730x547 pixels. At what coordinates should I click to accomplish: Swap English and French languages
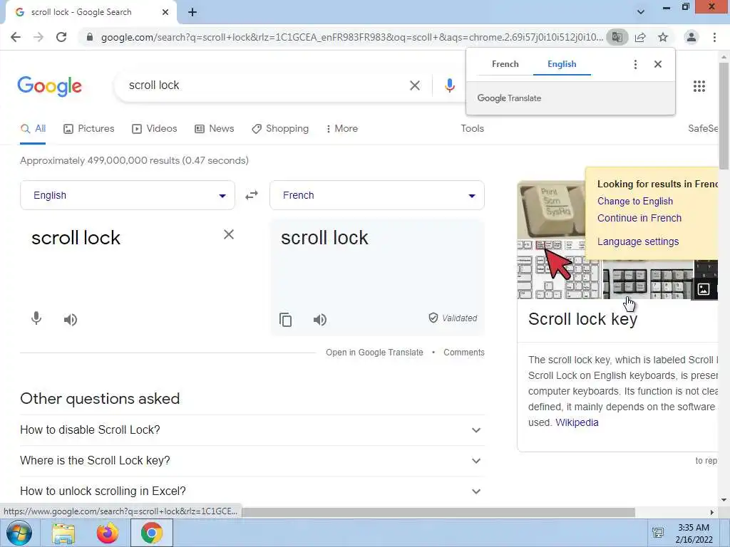tap(252, 195)
